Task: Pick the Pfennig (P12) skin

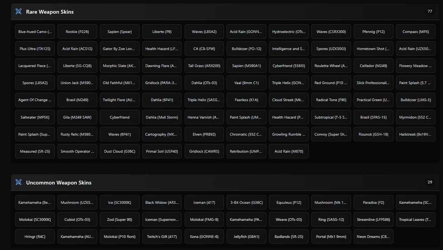Action: click(x=373, y=32)
